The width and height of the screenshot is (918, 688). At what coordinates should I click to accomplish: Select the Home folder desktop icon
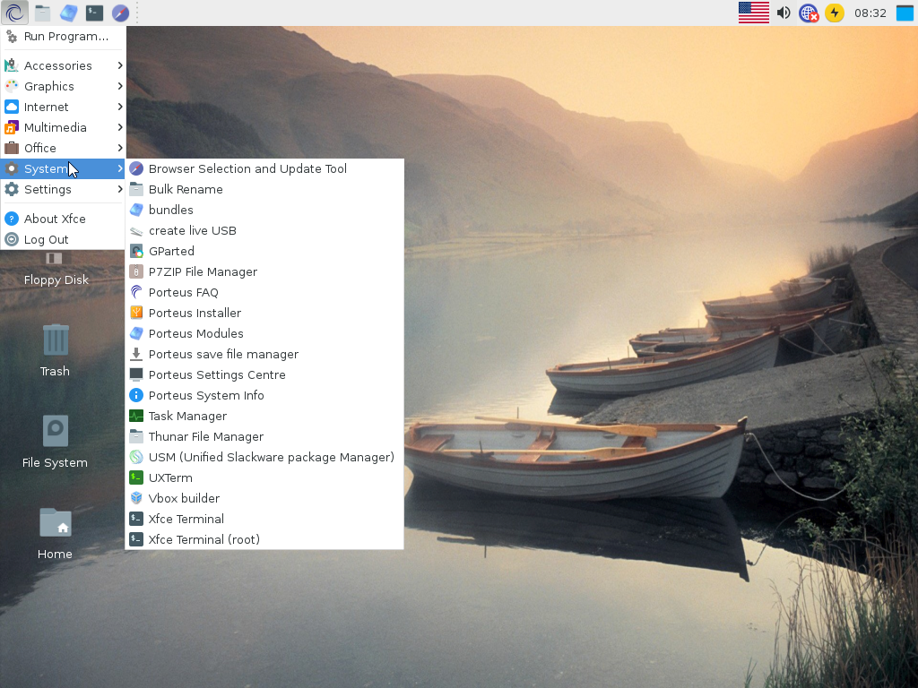[55, 533]
